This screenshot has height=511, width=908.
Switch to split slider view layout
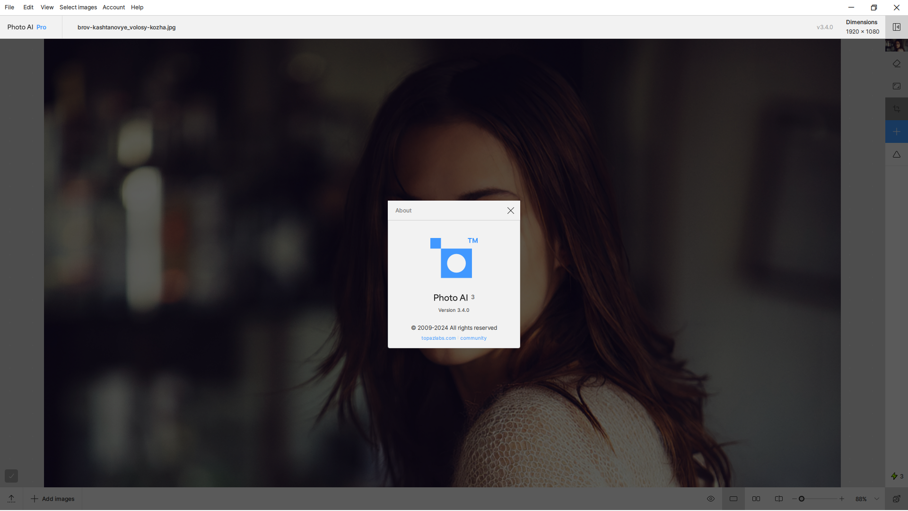point(779,499)
